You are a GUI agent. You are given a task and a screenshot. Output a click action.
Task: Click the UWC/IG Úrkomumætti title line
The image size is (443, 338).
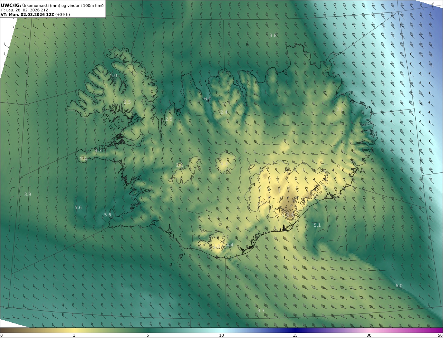[52, 5]
